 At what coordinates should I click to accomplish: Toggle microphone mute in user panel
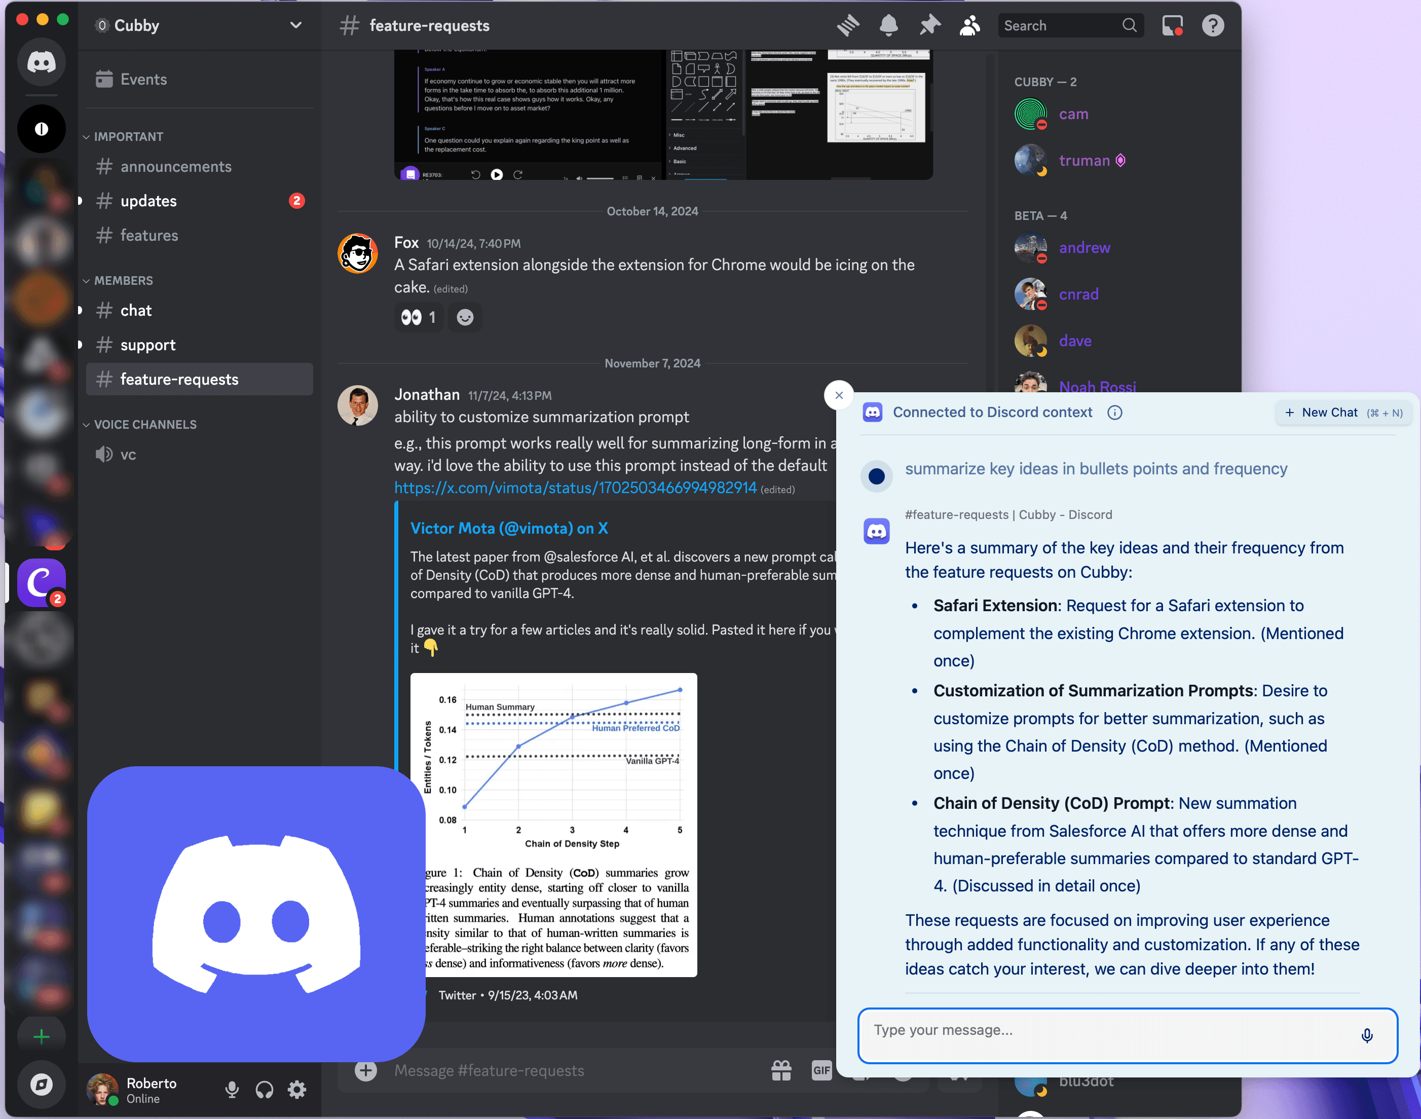click(x=232, y=1090)
